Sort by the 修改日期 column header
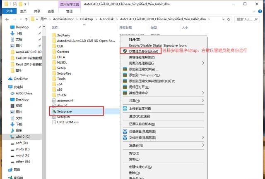The width and height of the screenshot is (265, 179). 126,28
